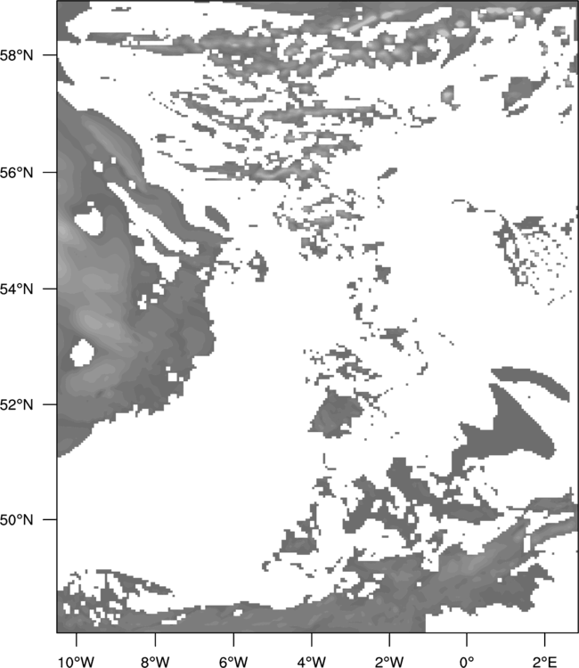Click the 8°W longitude label

(x=155, y=662)
